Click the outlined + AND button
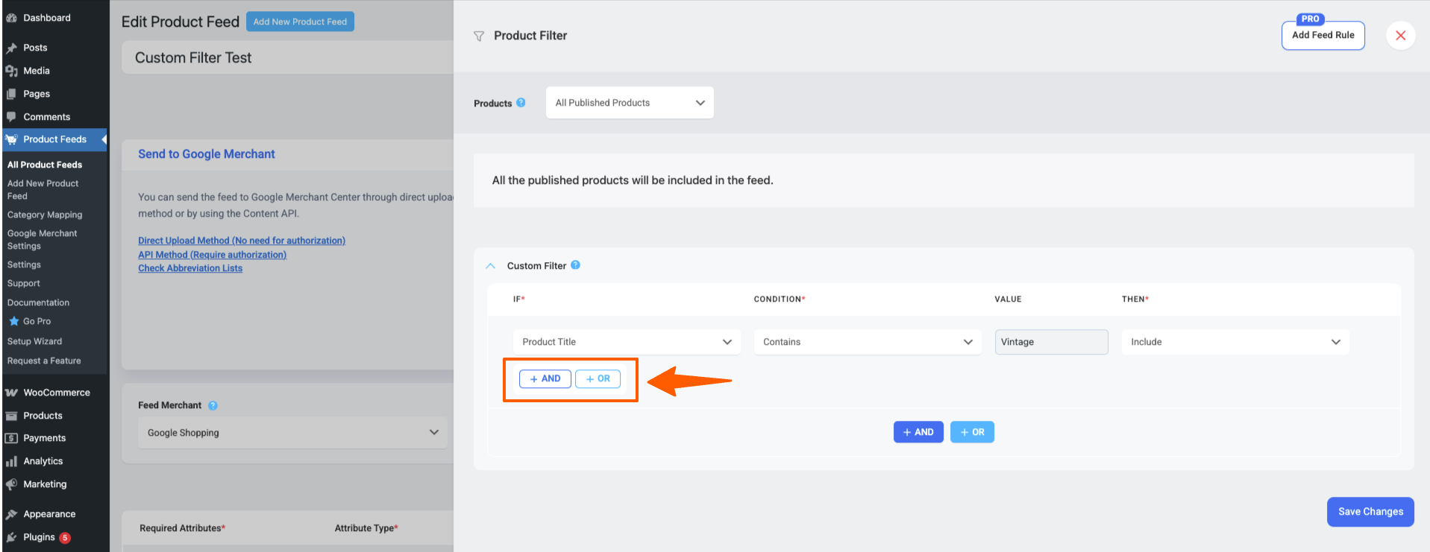 coord(545,379)
